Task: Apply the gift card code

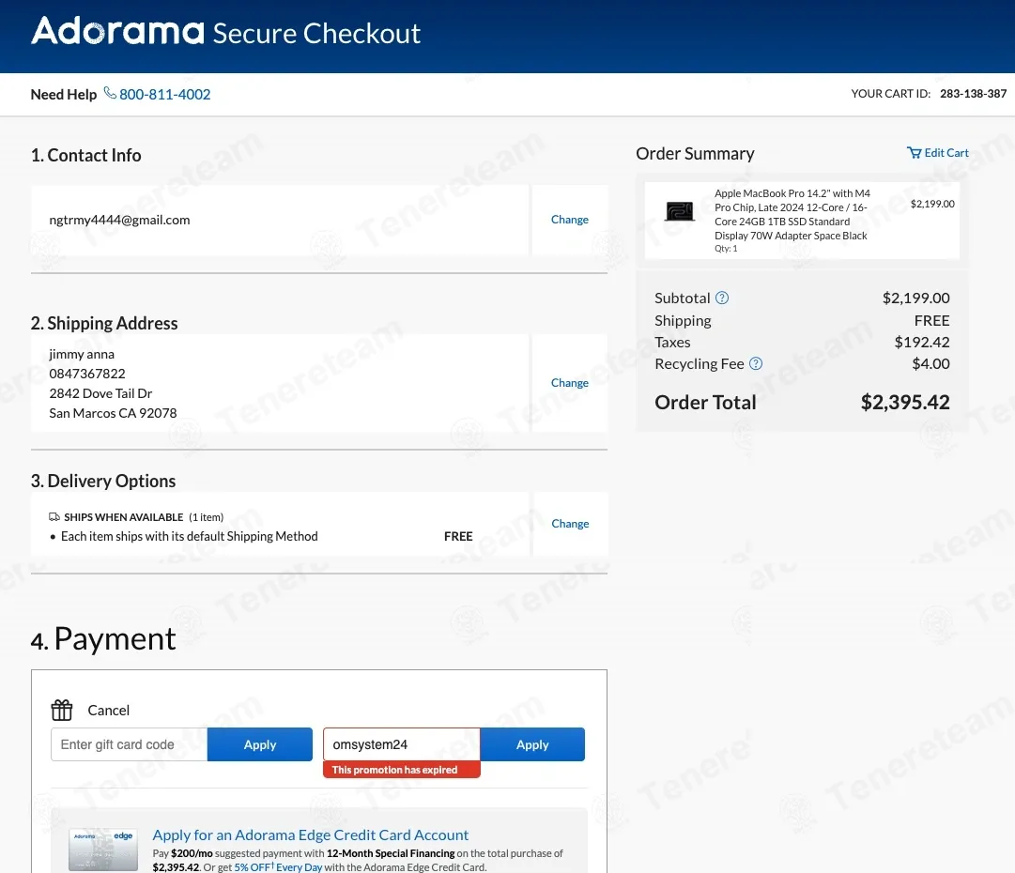Action: [x=260, y=744]
